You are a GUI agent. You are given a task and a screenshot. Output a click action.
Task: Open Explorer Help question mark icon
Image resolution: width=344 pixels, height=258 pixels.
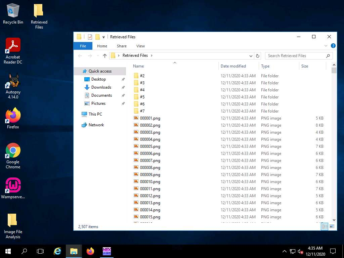[x=333, y=46]
